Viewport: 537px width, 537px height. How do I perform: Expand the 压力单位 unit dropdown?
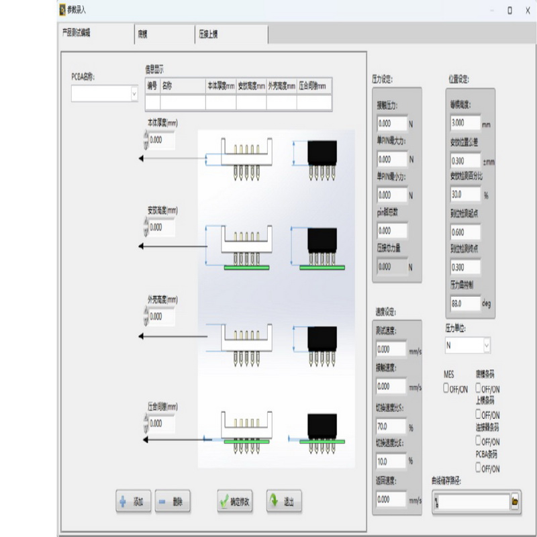(486, 345)
